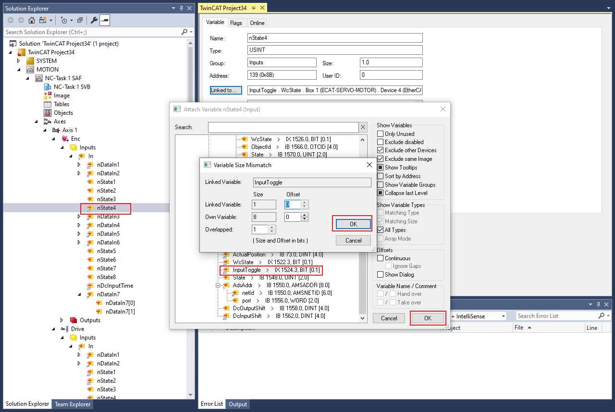Switch to the Team Explorer tab
Viewport: 615px width, 412px height.
[73, 404]
